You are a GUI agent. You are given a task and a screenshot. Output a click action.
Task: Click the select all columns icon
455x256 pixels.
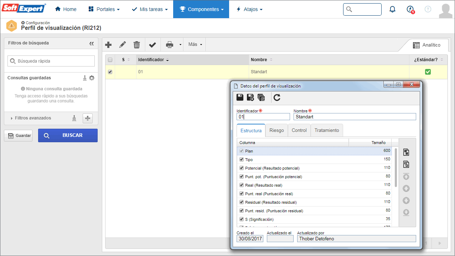(406, 152)
